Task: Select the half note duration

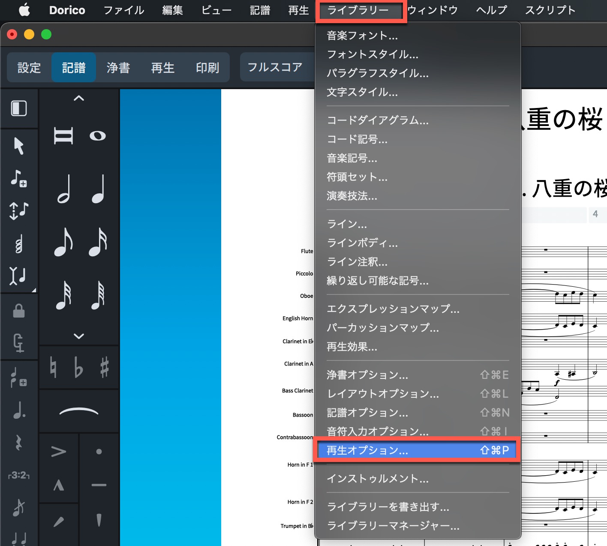Action: (x=63, y=189)
